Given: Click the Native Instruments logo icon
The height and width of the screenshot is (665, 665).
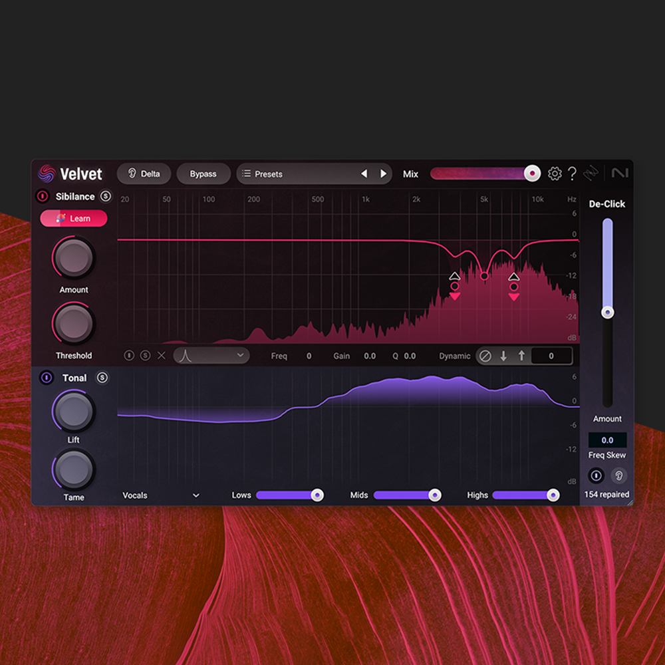Looking at the screenshot, I should pyautogui.click(x=620, y=173).
